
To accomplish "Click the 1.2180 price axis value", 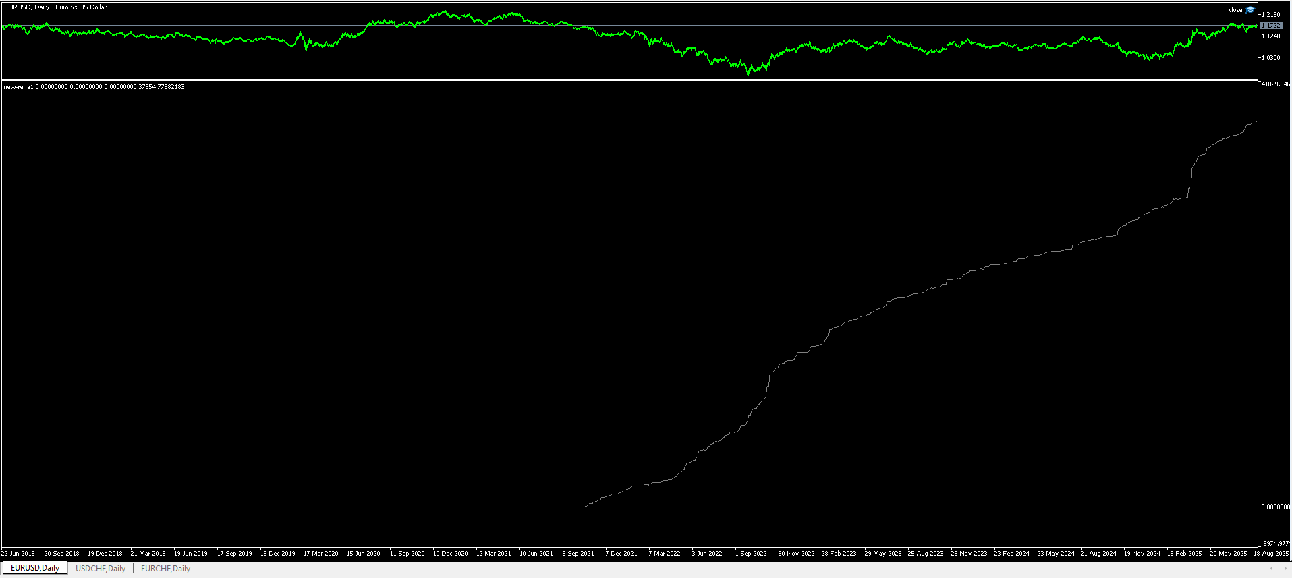I will tap(1271, 15).
